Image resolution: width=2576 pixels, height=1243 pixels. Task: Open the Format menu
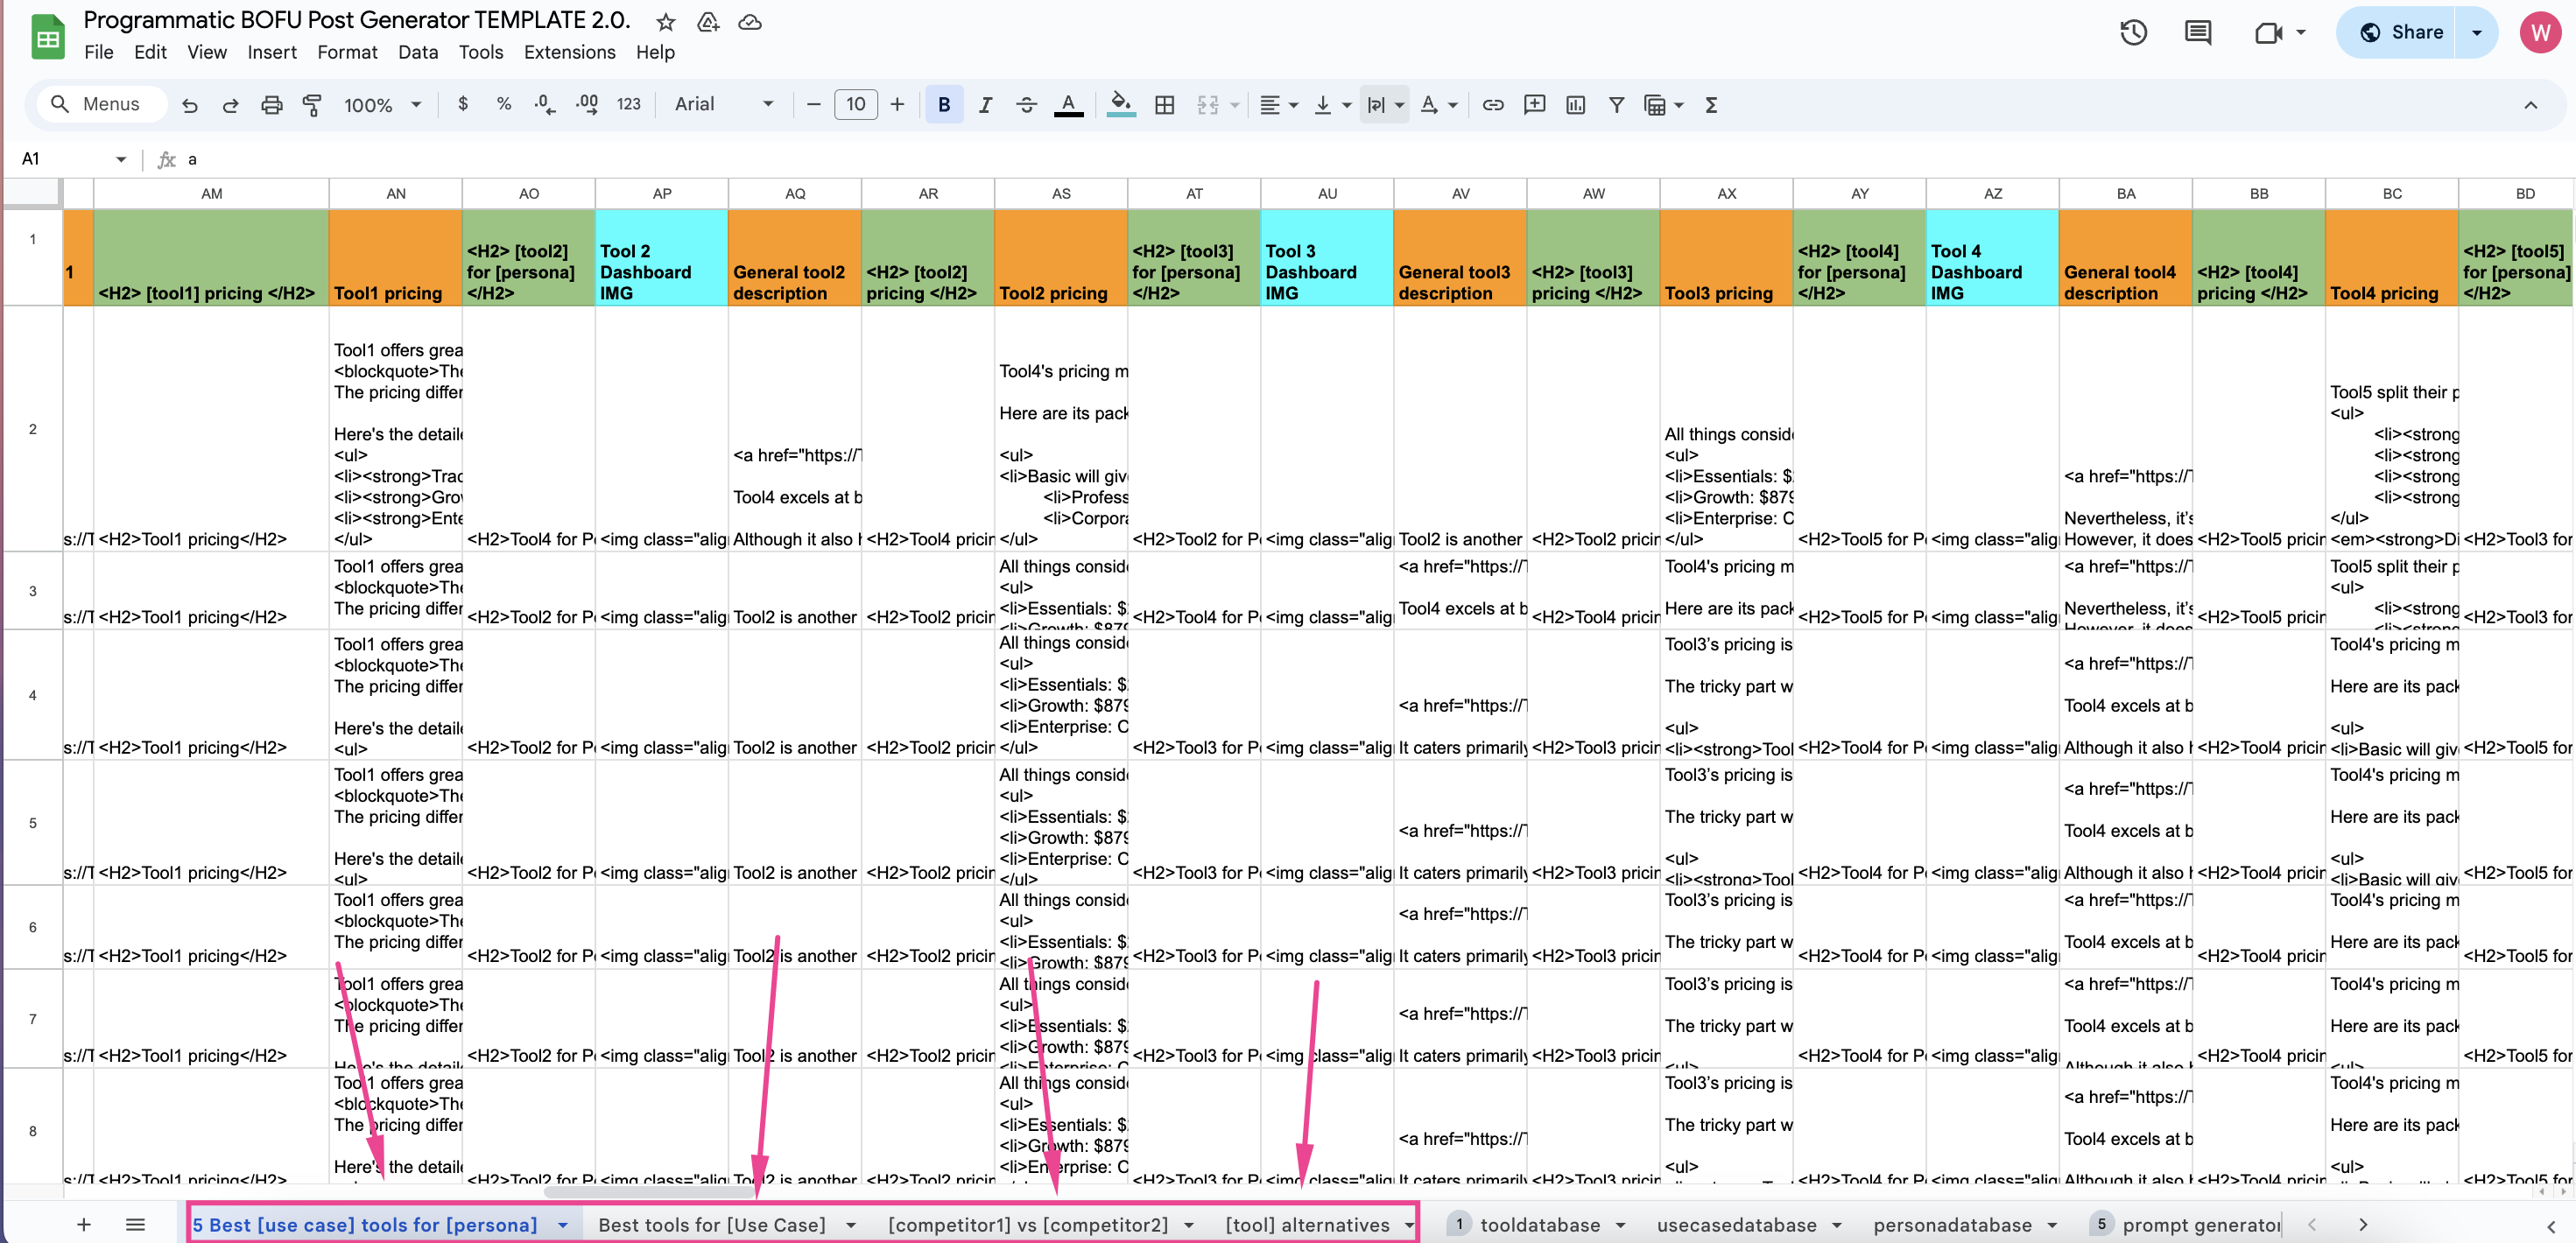pyautogui.click(x=347, y=52)
